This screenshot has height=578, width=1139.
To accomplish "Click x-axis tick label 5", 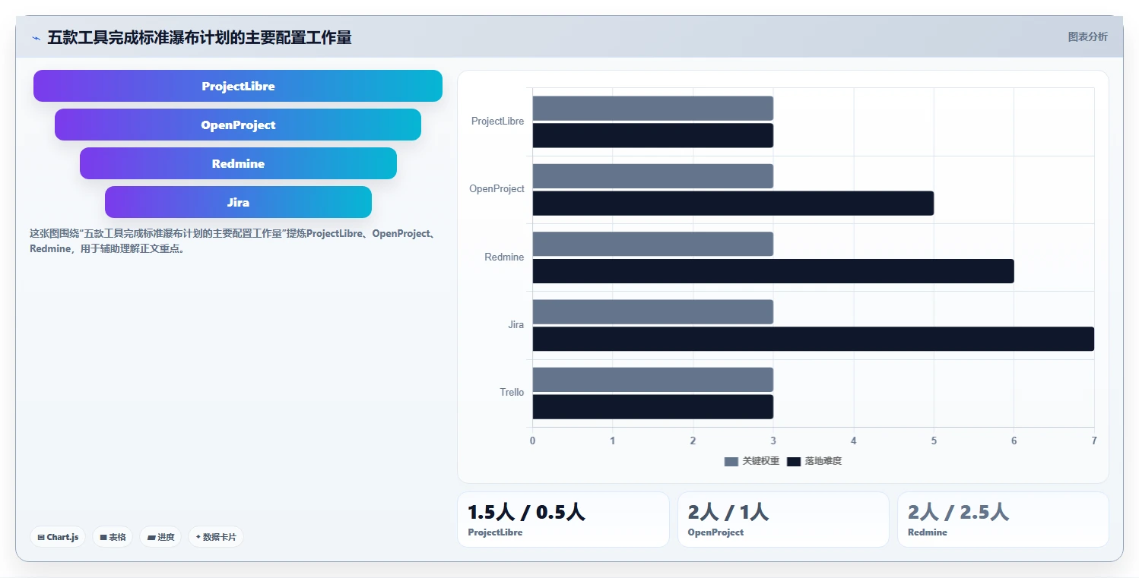I will (934, 441).
